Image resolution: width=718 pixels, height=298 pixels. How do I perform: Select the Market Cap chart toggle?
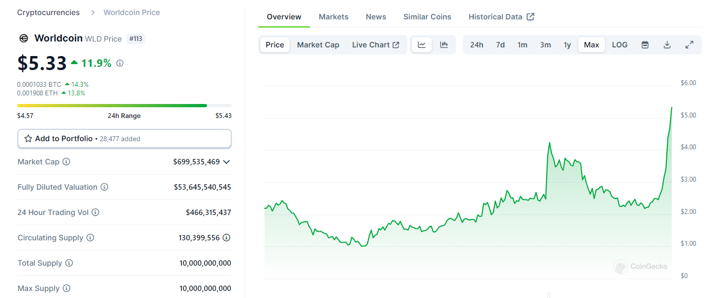click(x=318, y=45)
